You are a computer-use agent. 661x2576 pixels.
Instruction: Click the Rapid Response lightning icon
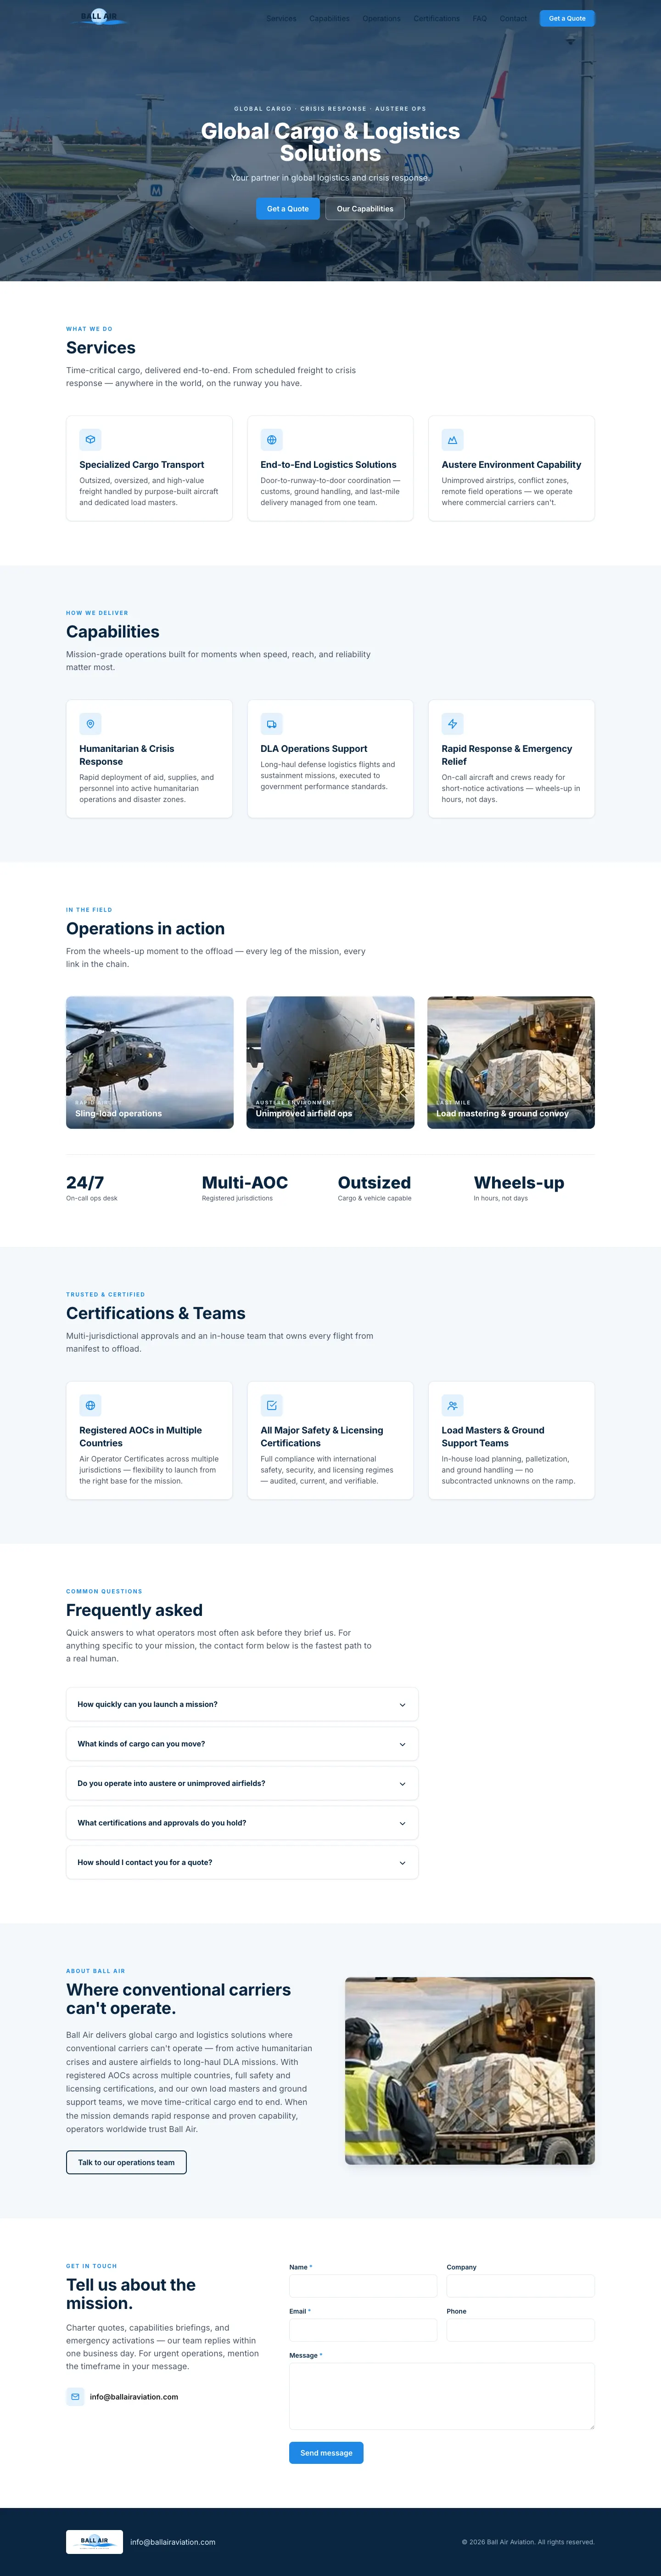click(452, 724)
